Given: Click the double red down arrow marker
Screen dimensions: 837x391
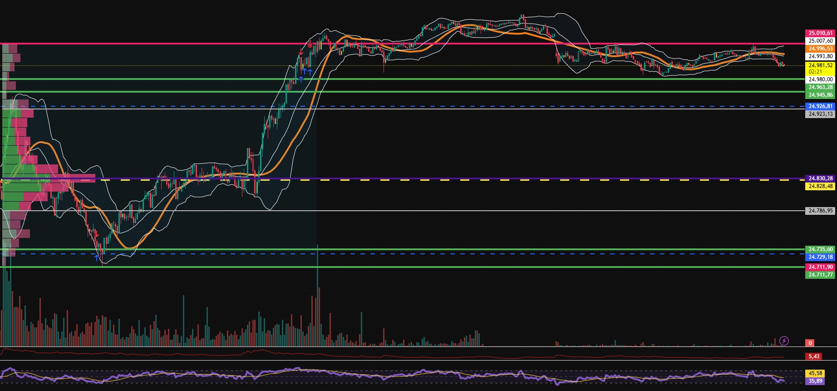Looking at the screenshot, I should tap(310, 45).
